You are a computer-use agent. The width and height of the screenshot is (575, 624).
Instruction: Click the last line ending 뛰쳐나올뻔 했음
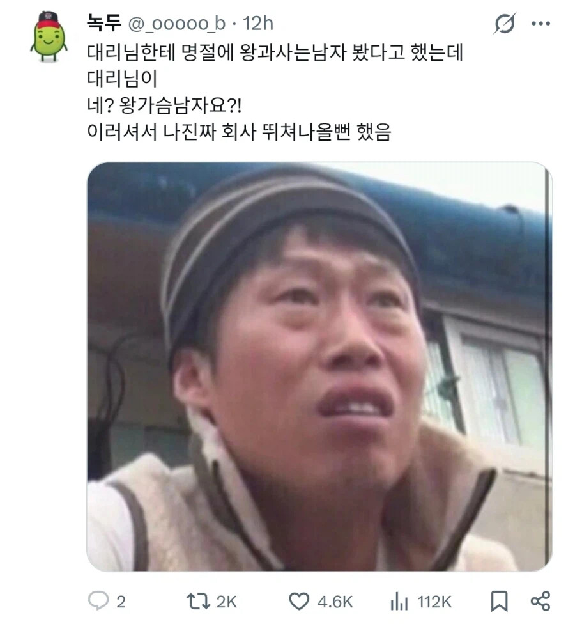click(239, 131)
